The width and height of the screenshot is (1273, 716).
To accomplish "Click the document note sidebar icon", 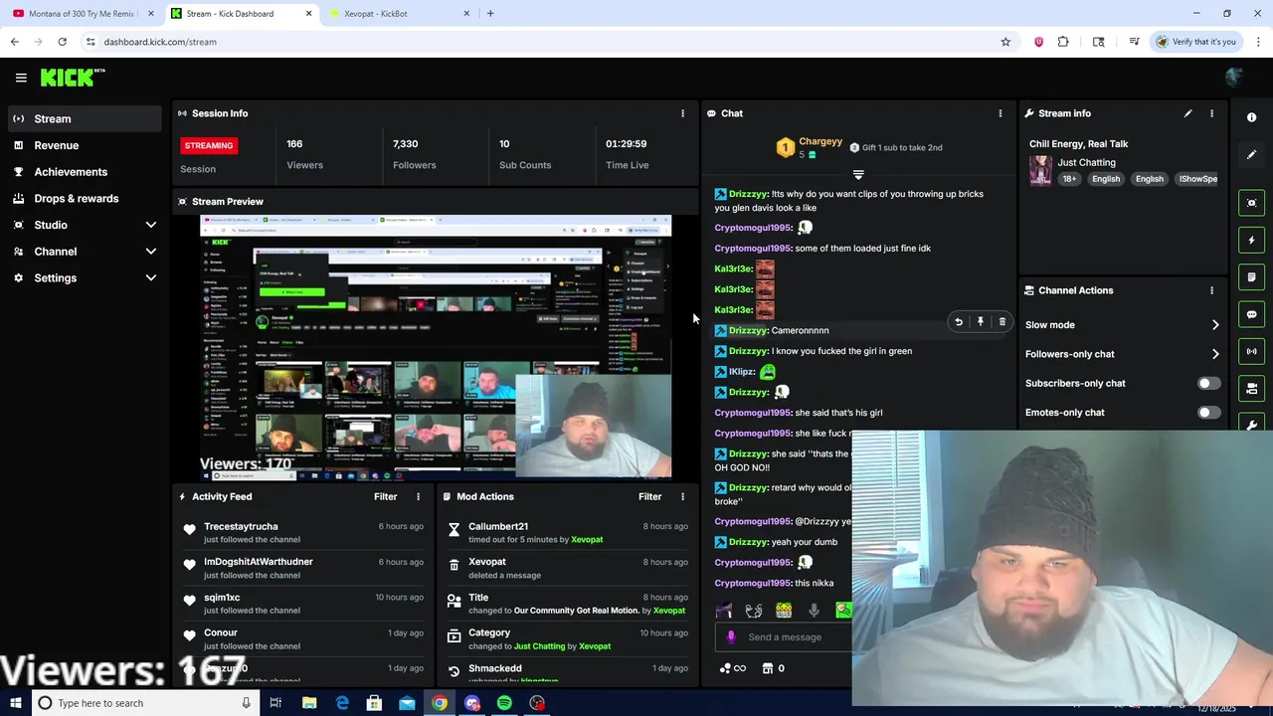I will coord(1252,276).
